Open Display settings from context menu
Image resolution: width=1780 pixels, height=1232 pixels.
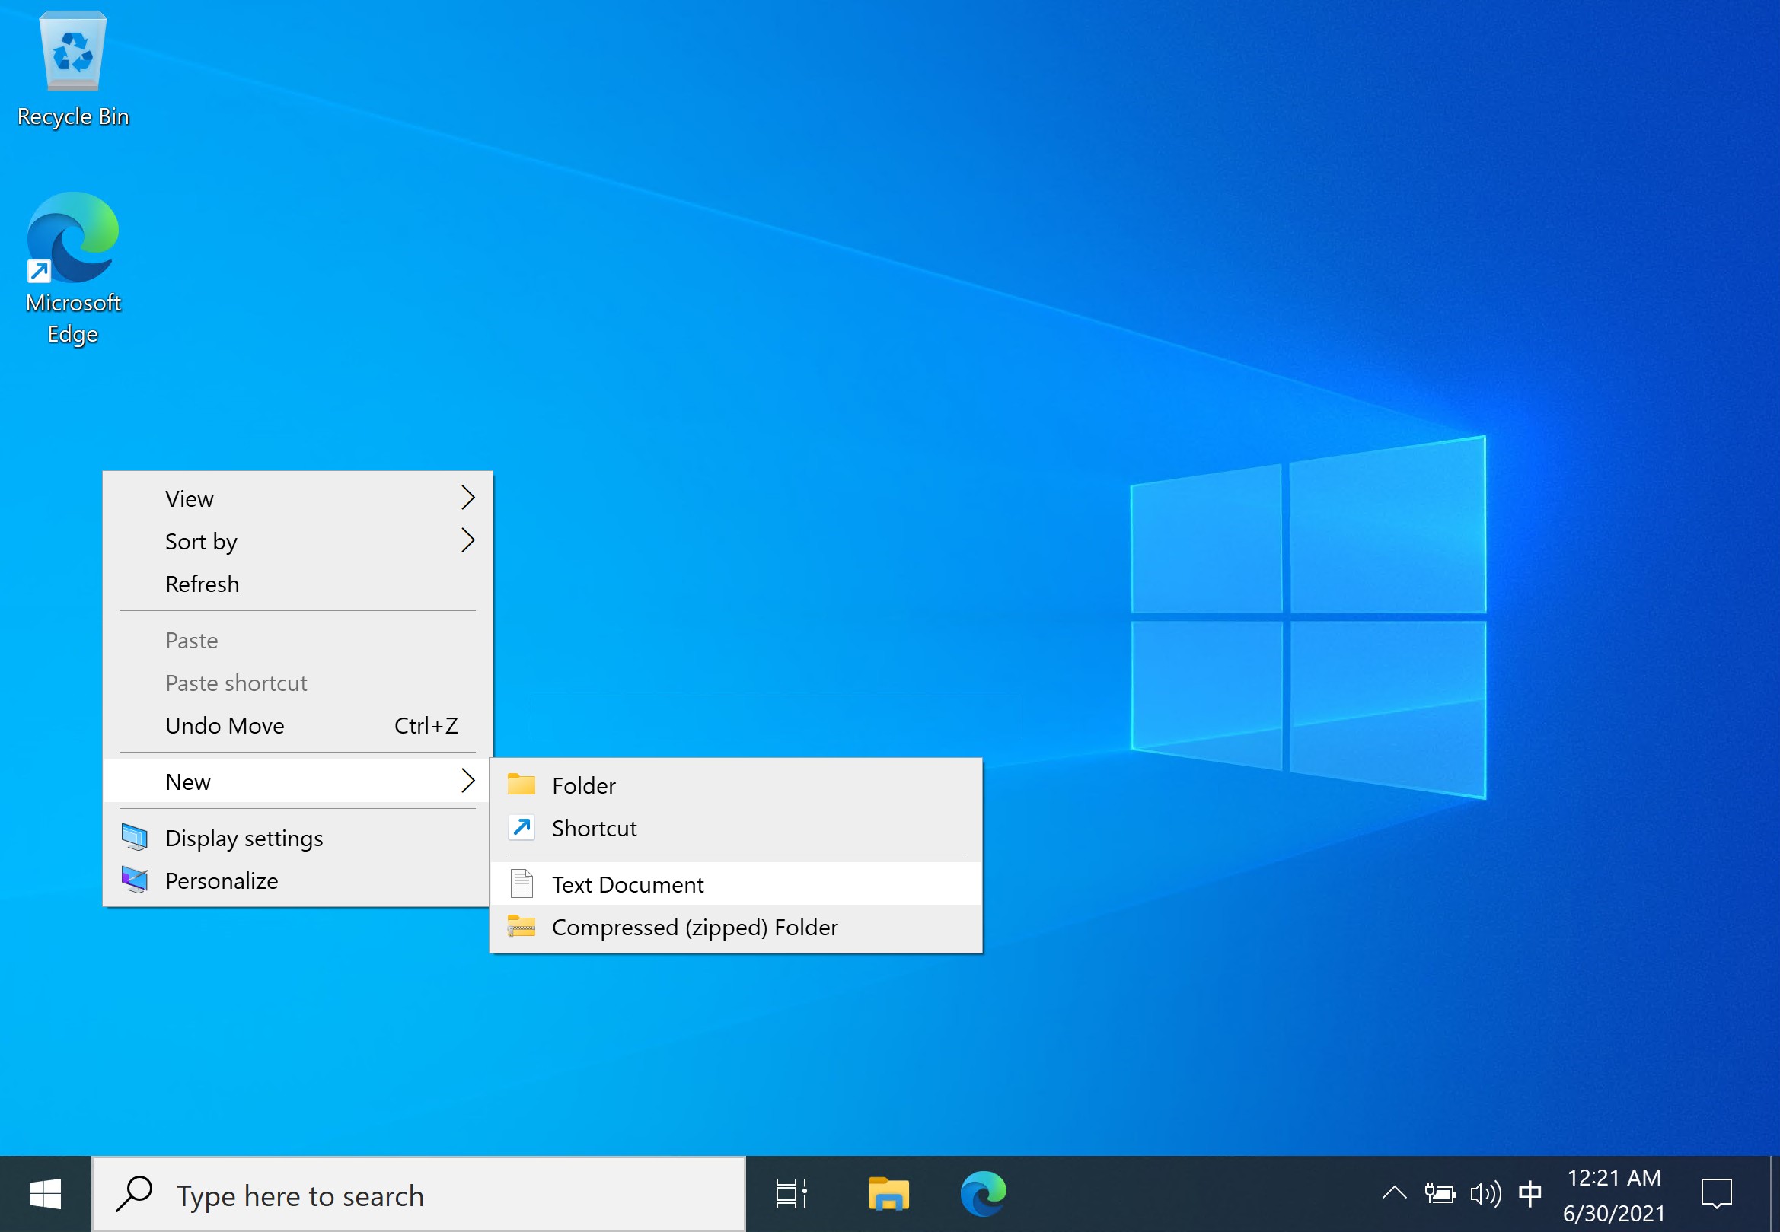[x=244, y=839]
